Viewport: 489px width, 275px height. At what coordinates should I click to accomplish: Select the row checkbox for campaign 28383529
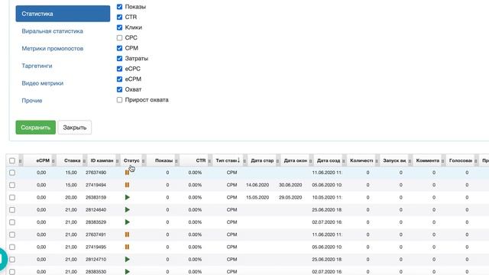pyautogui.click(x=12, y=222)
